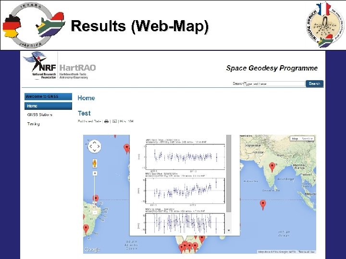The height and width of the screenshot is (259, 346).
Task: Click the MATJ Up Offset chart
Action: 185,223
